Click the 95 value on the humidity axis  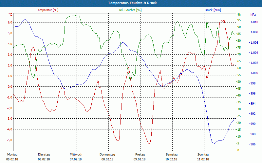pyautogui.click(x=239, y=20)
